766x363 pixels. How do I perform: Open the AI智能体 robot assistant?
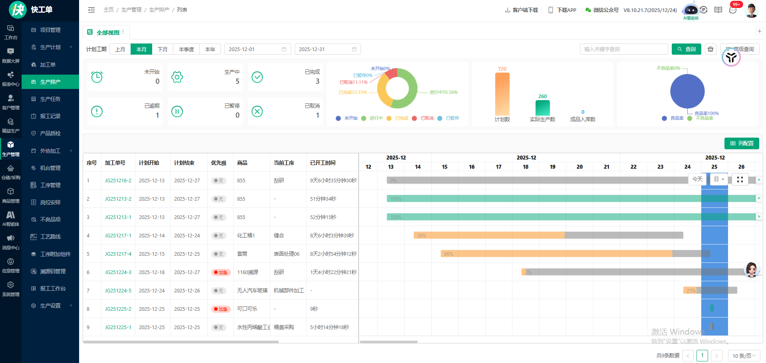click(x=691, y=10)
